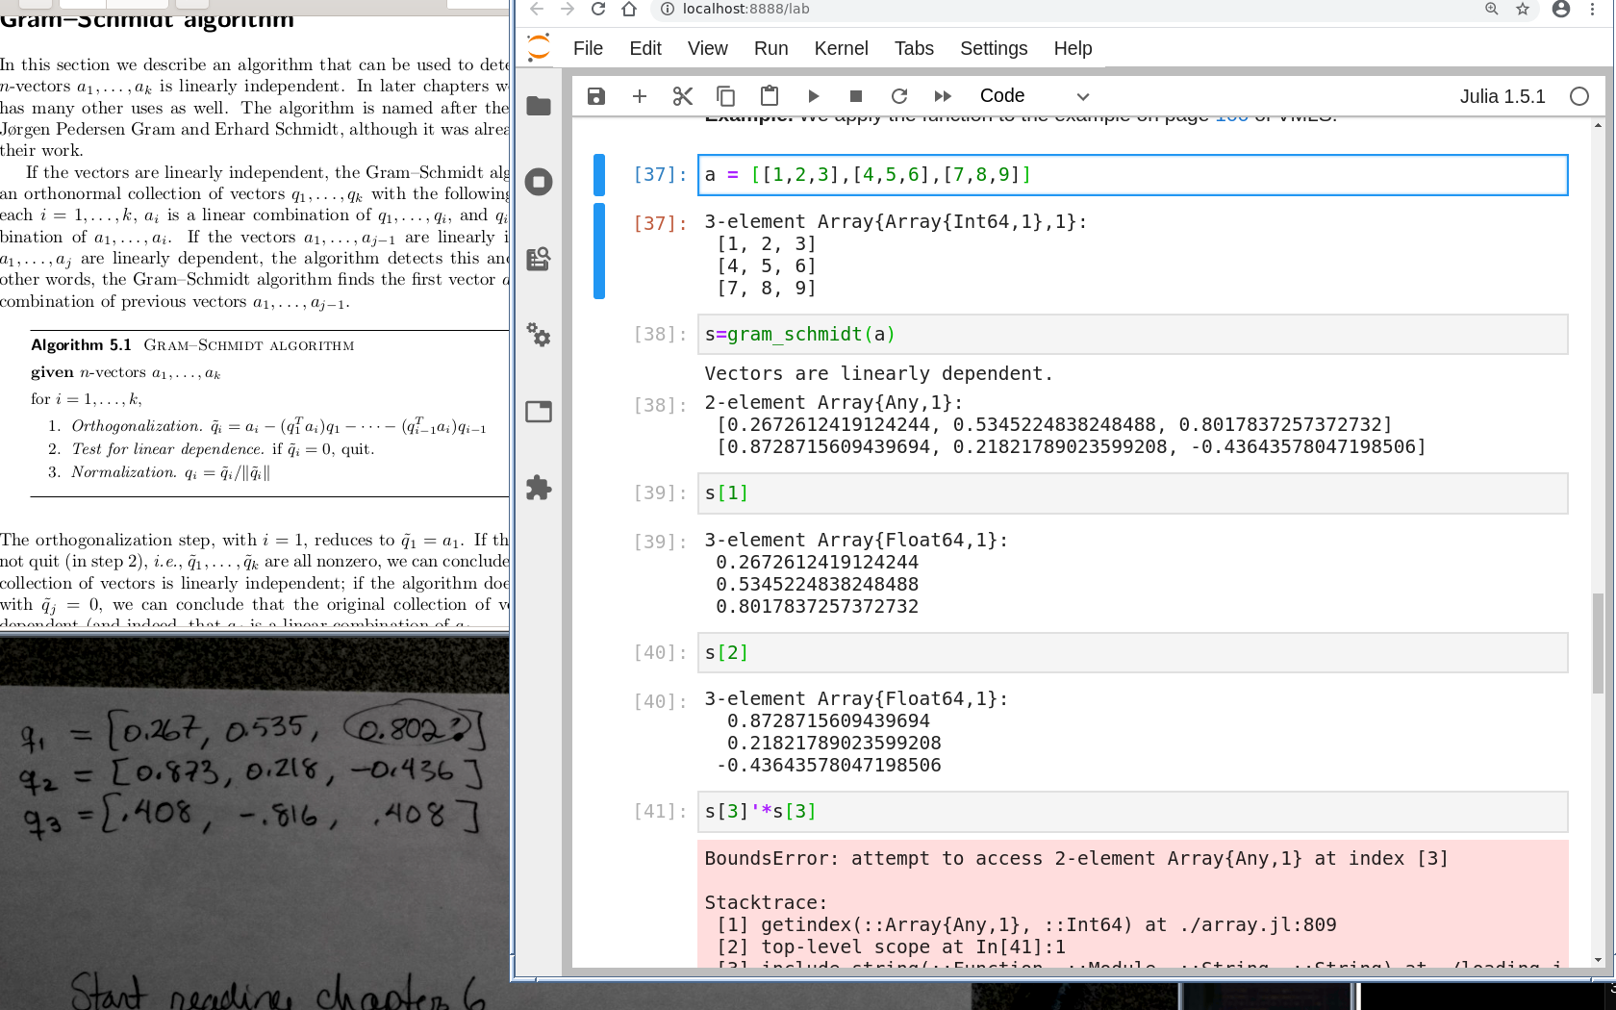Cut selected cell with scissors icon

[683, 96]
